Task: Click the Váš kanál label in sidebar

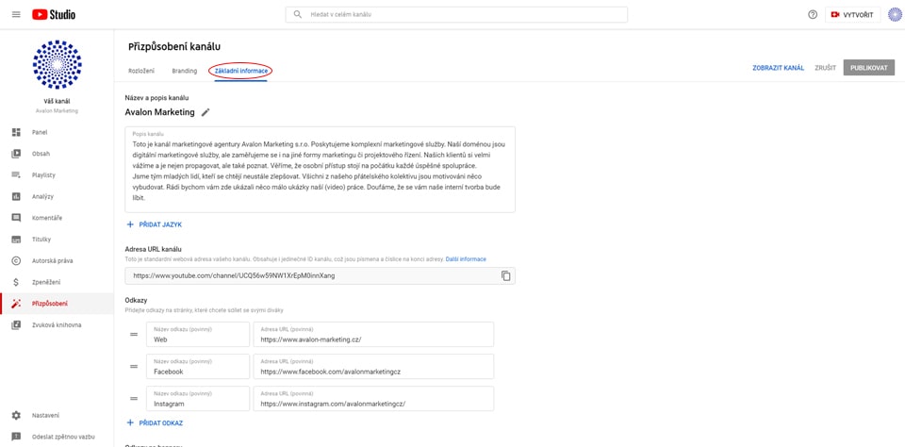Action: tap(57, 101)
